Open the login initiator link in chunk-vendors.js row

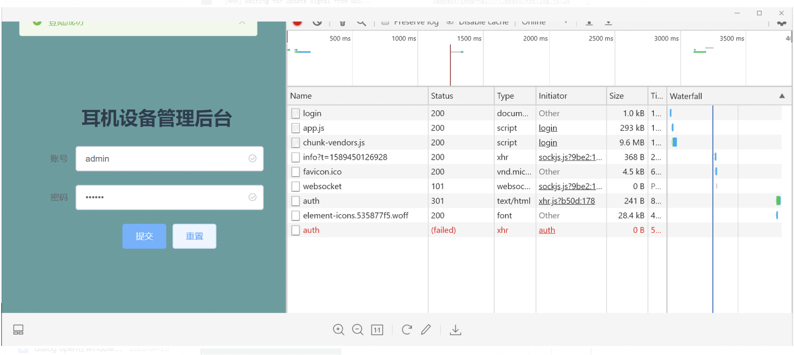coord(548,142)
